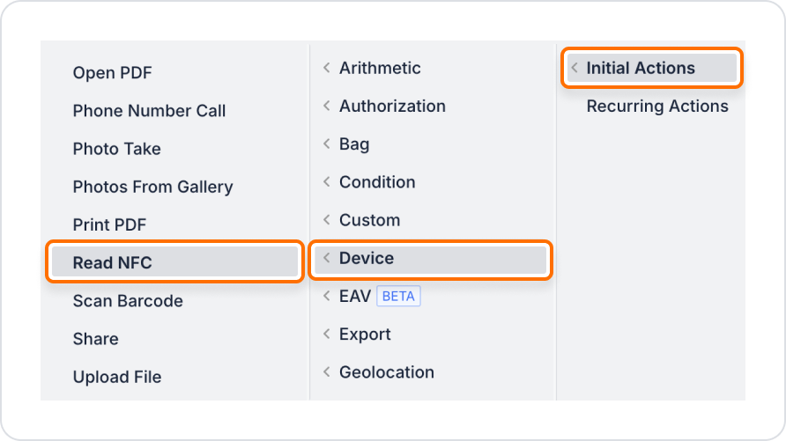Expand the Authorization submenu chevron

[x=327, y=106]
